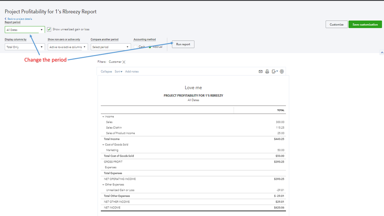Viewport: 384px width, 216px height.
Task: Toggle Show unrealized gain or loss
Action: click(49, 30)
